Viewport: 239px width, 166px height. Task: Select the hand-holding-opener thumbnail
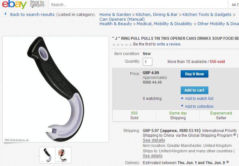[x=63, y=155]
